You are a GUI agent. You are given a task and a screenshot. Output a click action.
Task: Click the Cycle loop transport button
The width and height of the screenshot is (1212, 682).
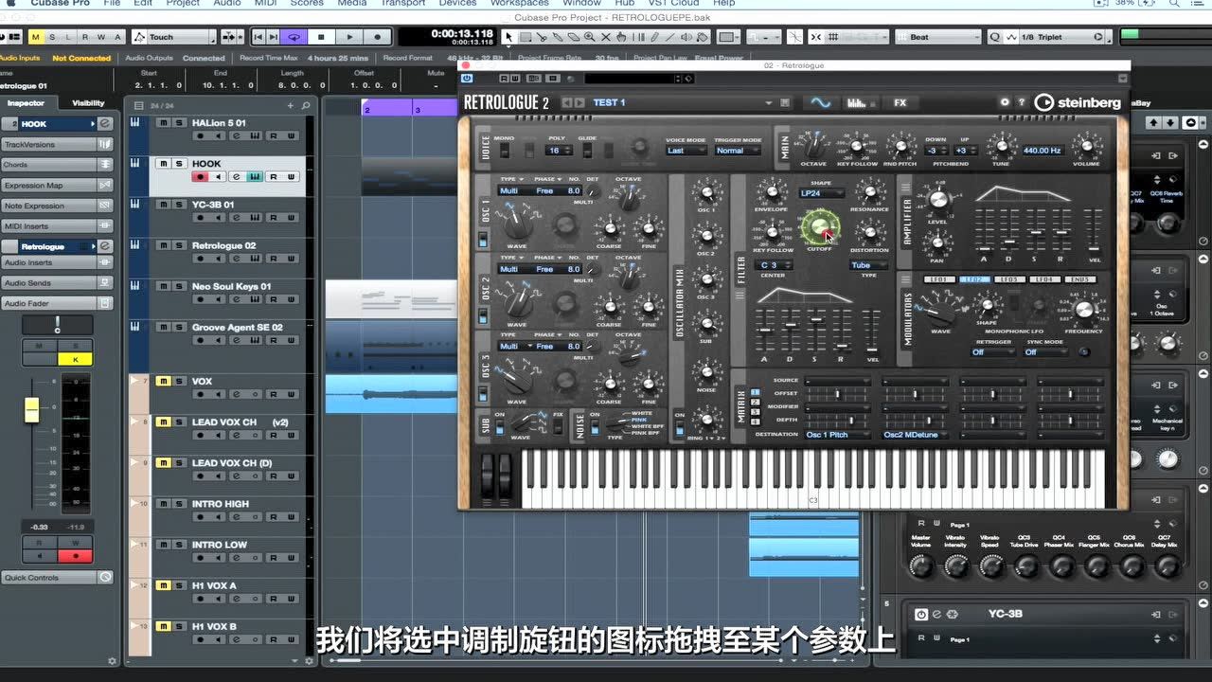pos(294,37)
